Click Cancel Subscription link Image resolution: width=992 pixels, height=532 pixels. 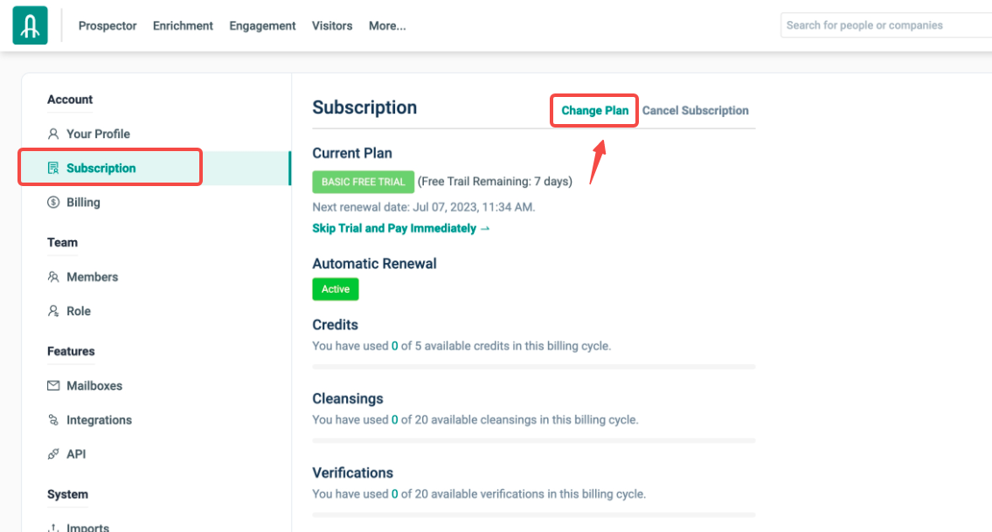tap(696, 111)
